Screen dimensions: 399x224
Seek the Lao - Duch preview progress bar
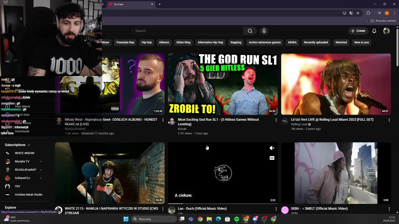[x=223, y=203]
